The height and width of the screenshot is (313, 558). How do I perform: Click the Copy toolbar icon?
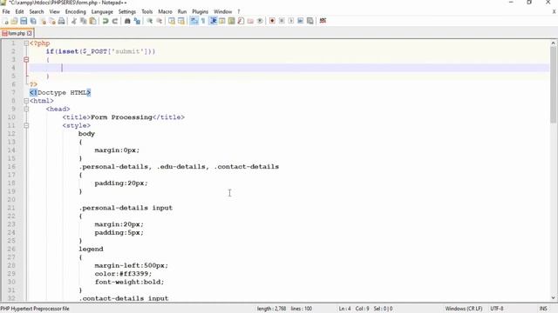tap(84, 21)
